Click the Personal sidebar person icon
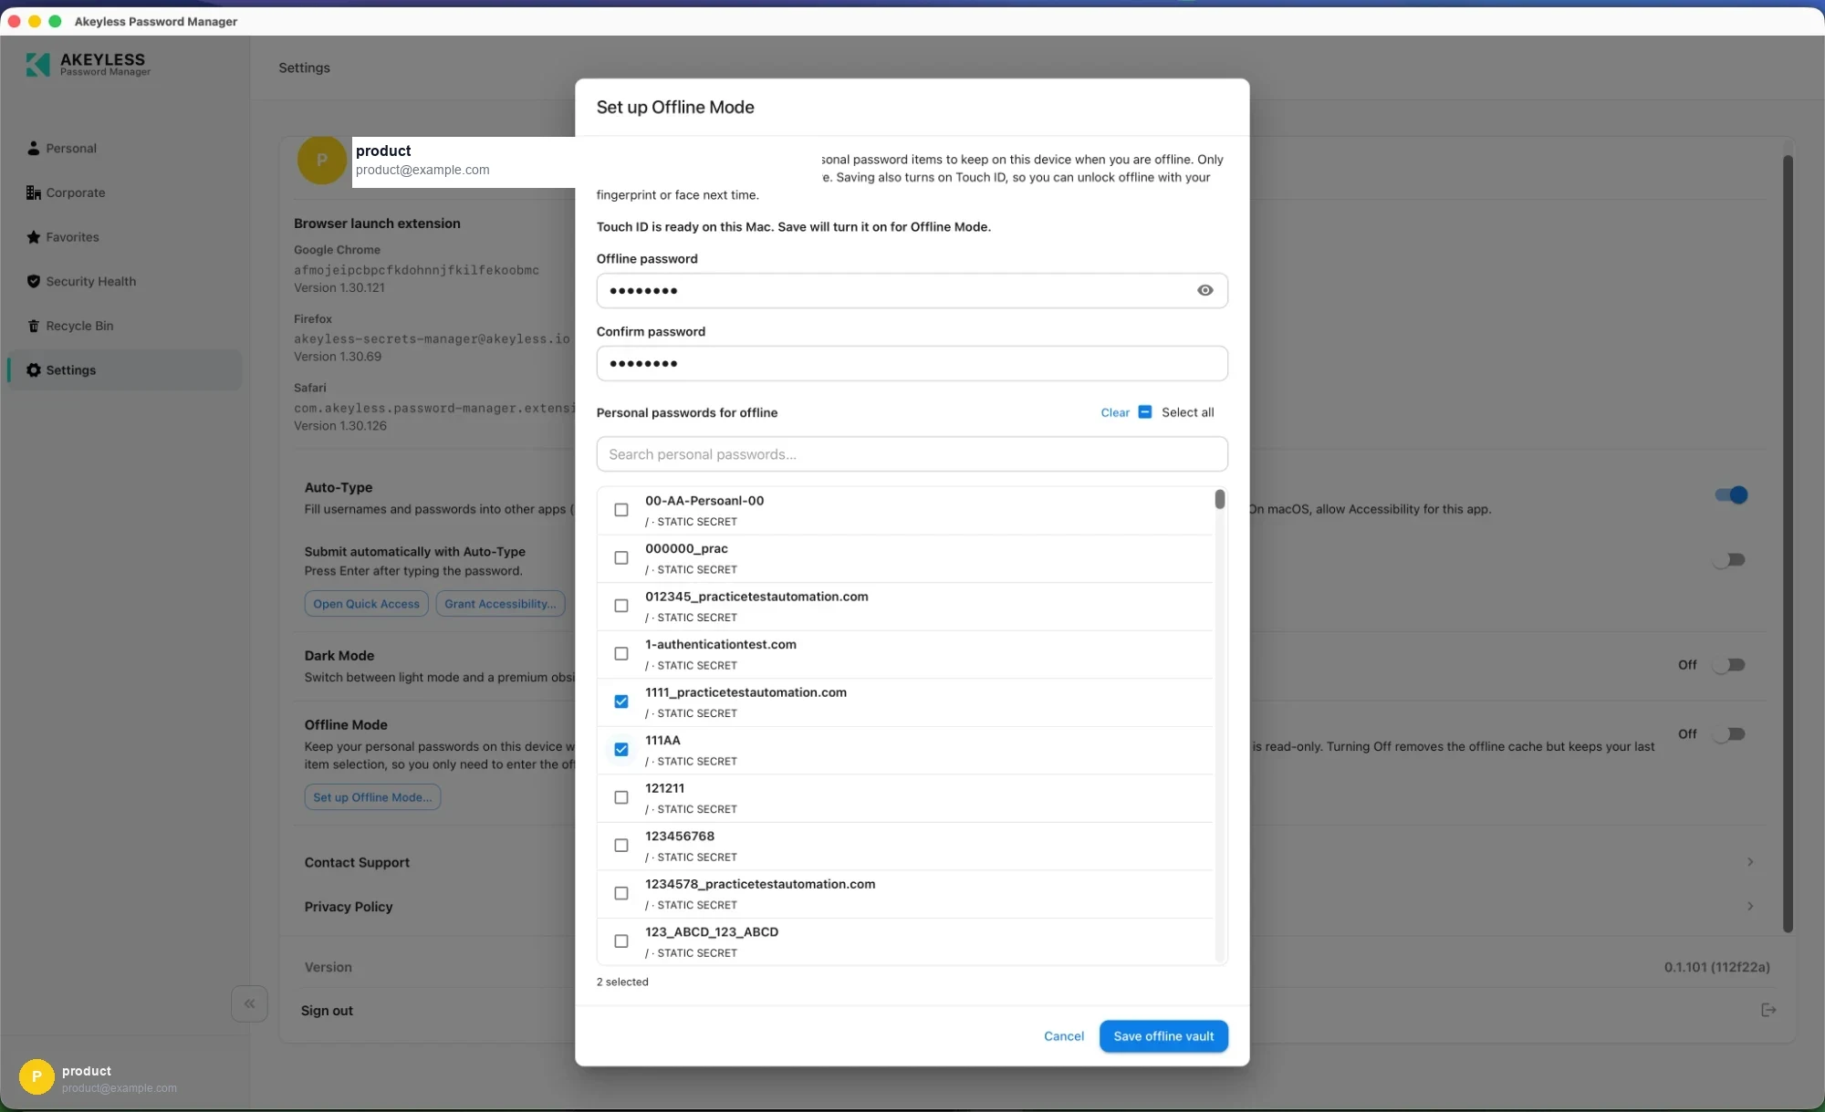This screenshot has height=1112, width=1825. point(34,148)
